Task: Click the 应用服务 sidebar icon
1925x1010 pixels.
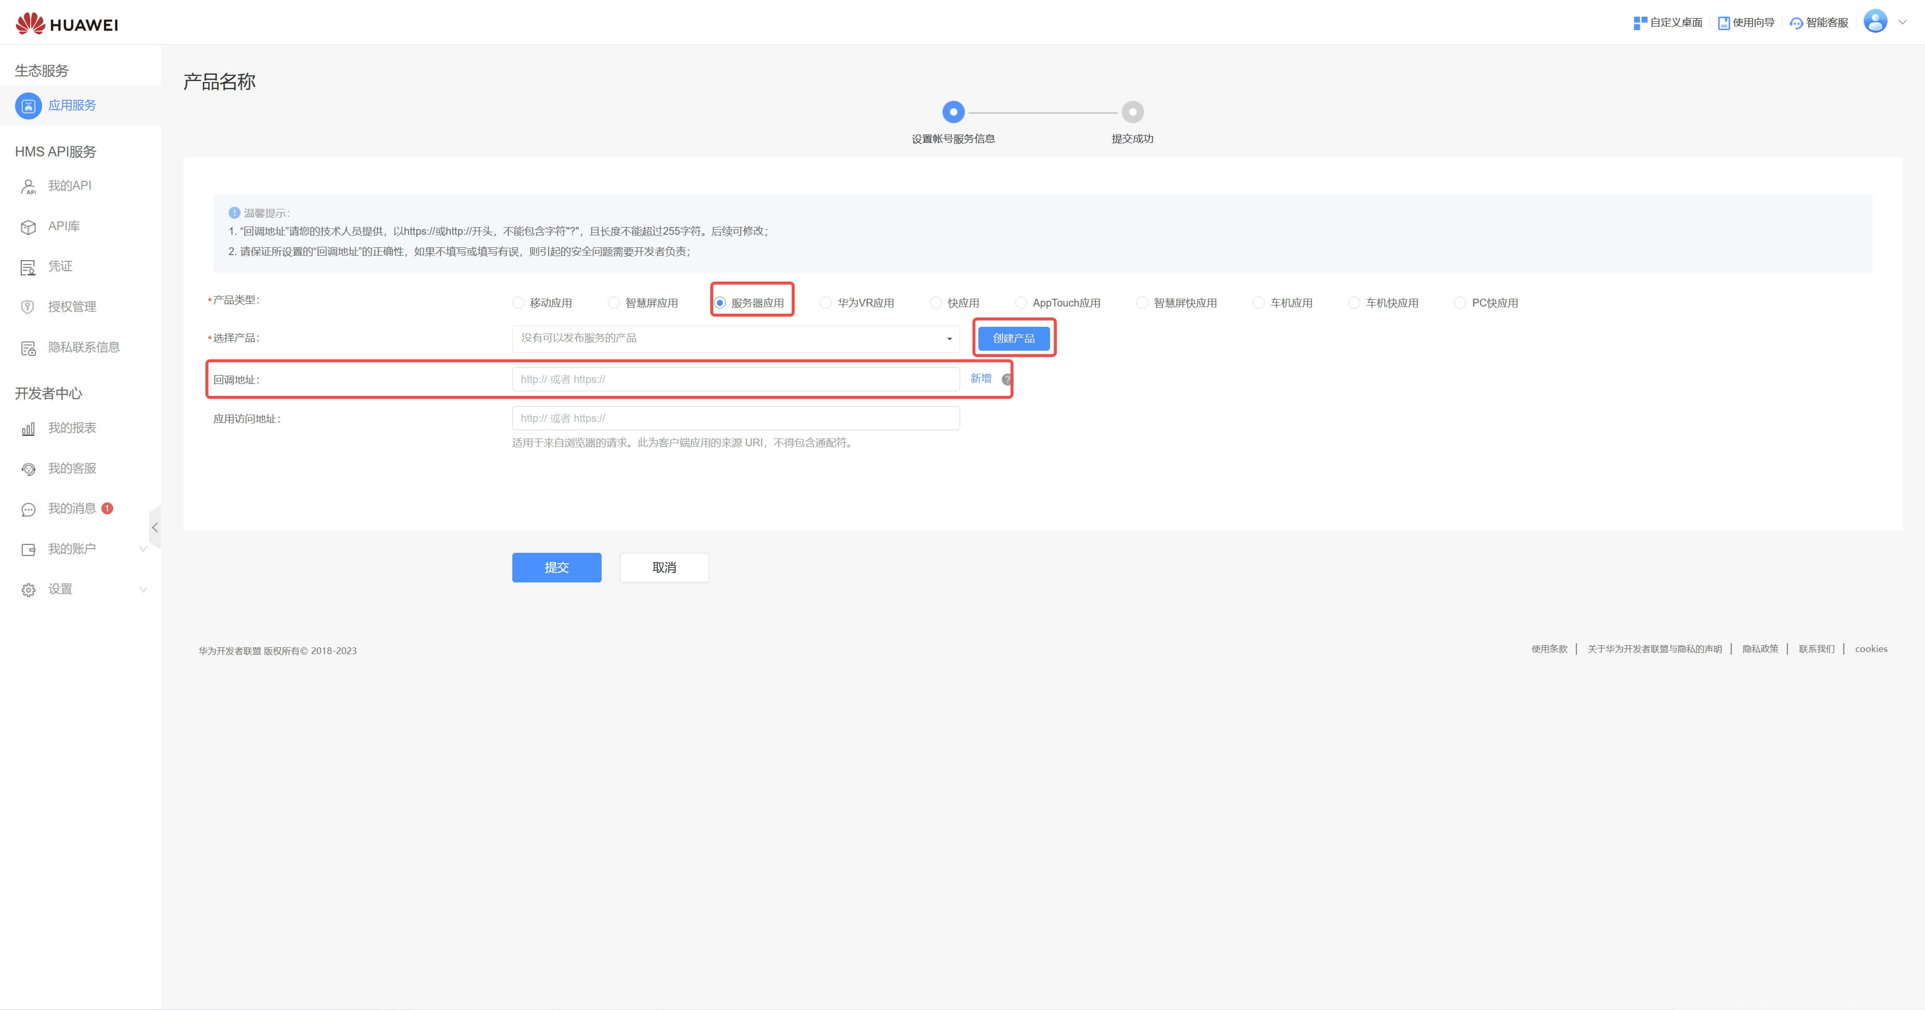Action: tap(29, 106)
